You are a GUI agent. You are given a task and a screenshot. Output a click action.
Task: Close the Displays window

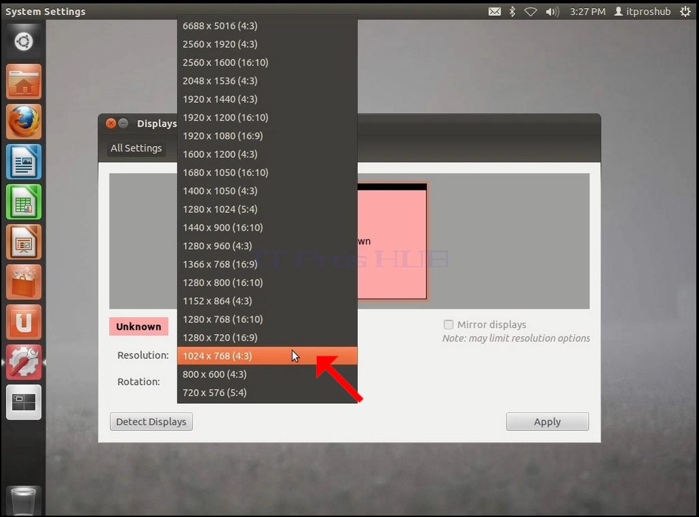point(111,124)
